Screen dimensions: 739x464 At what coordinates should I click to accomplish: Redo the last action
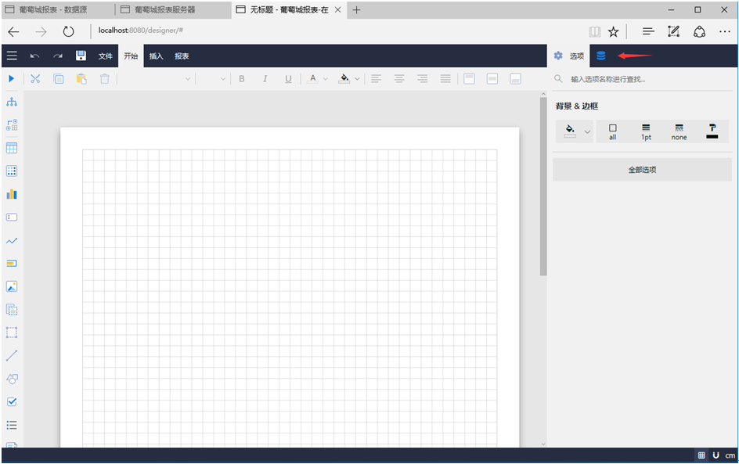coord(58,56)
